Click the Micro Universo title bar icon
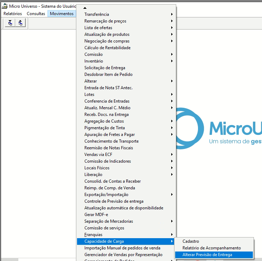Screen dimensions: 262x261 click(x=5, y=6)
